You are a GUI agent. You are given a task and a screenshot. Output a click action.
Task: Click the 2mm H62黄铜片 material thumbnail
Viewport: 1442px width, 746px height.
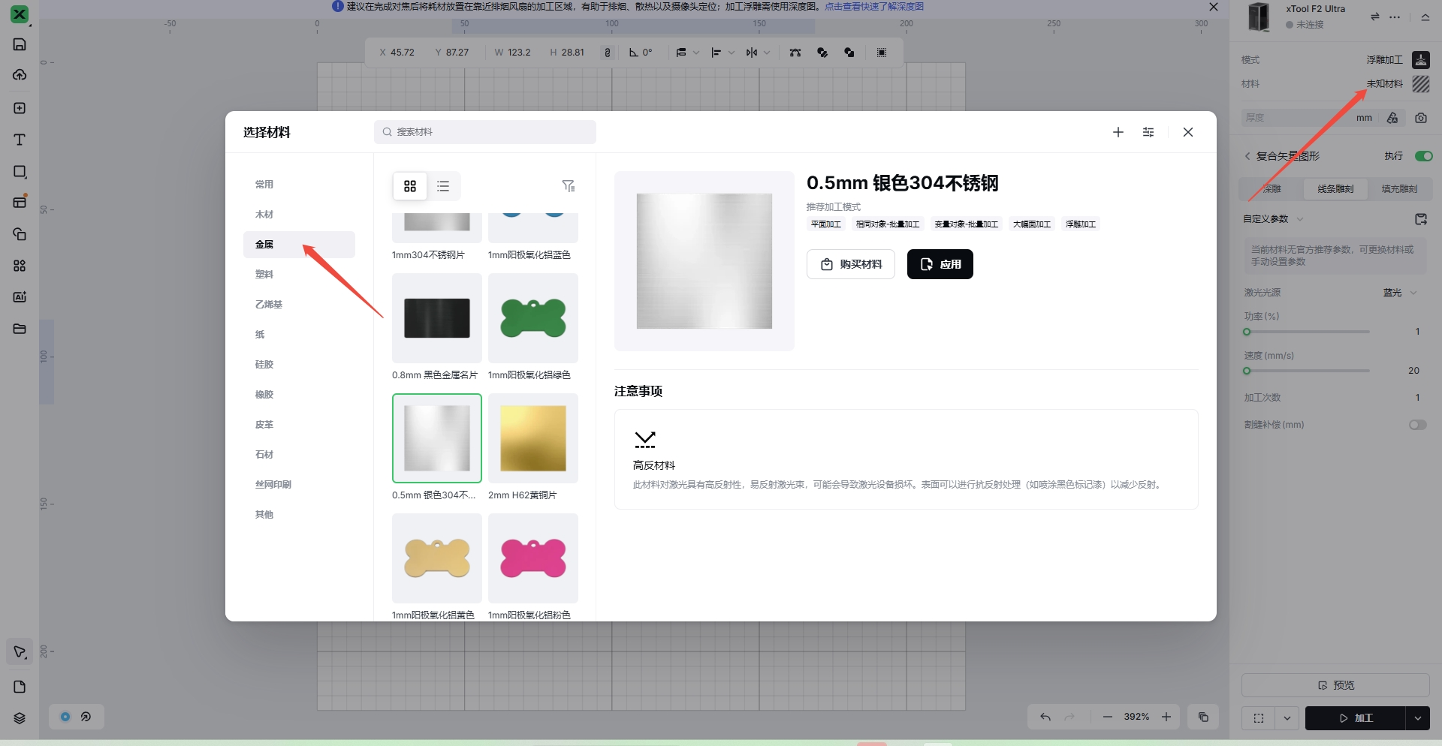[x=533, y=438]
